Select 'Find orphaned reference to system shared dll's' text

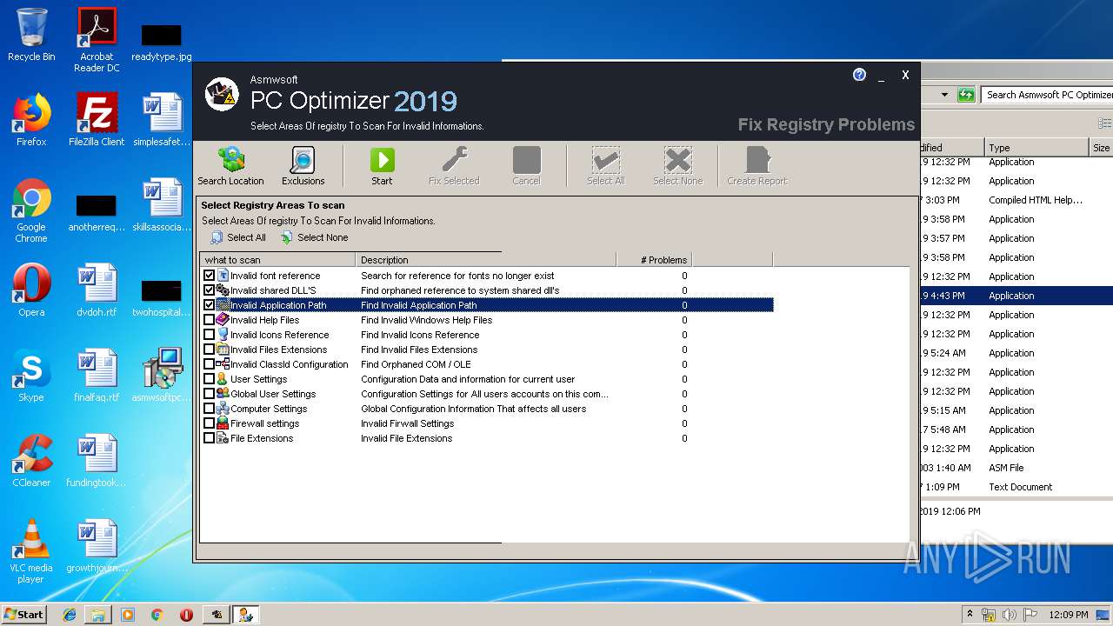(x=460, y=290)
